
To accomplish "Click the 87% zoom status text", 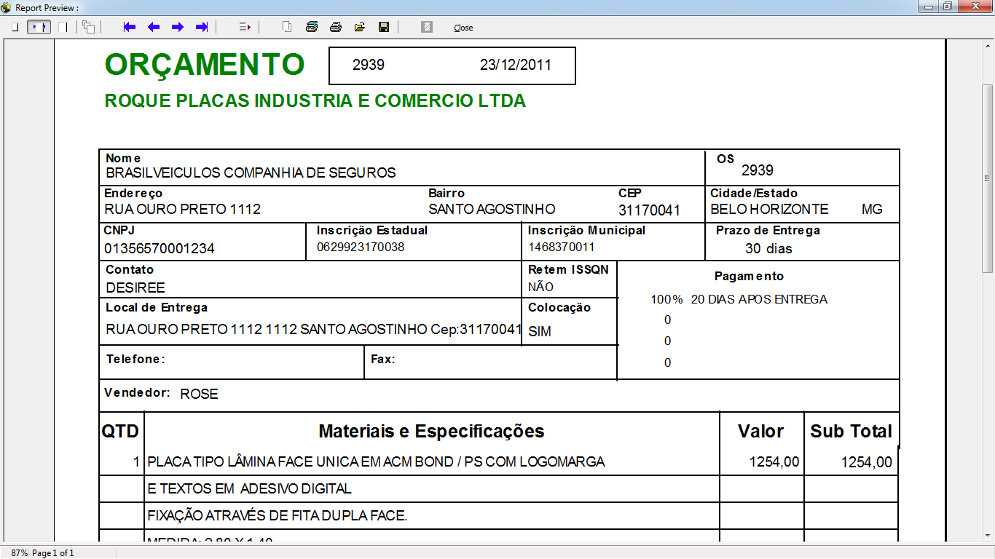I will tap(20, 553).
